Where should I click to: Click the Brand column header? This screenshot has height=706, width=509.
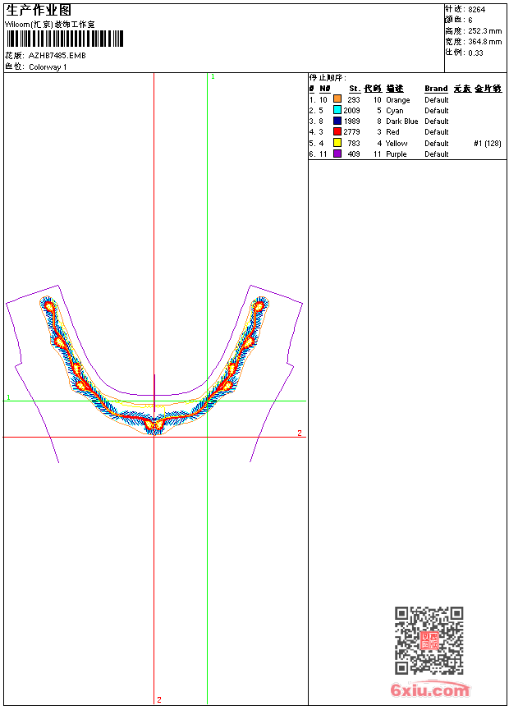tap(436, 89)
